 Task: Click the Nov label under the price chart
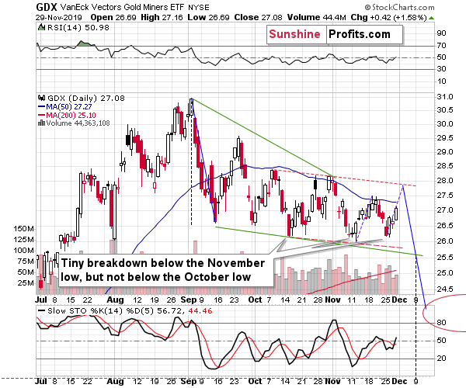click(332, 300)
